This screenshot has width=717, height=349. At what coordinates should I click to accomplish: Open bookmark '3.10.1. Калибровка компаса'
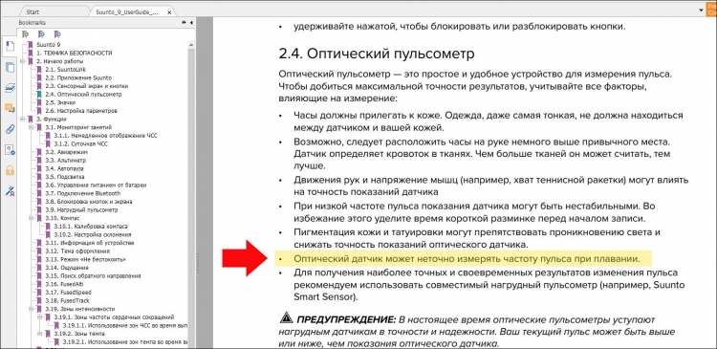(x=91, y=227)
